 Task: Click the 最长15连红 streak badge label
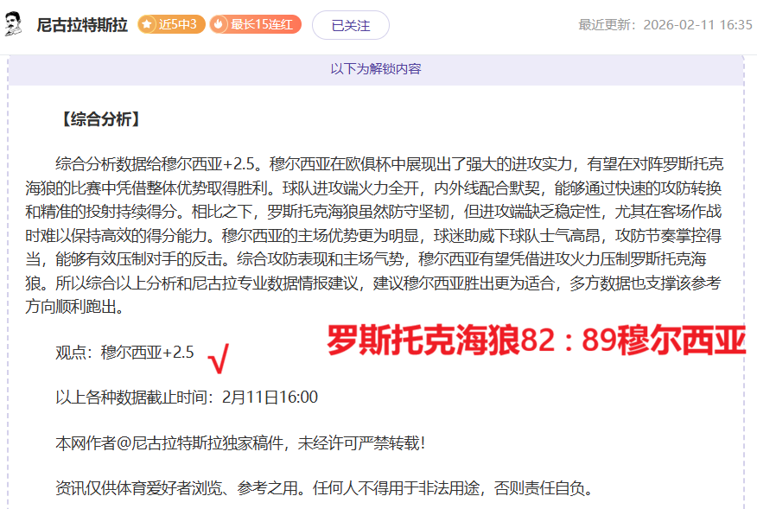click(263, 25)
